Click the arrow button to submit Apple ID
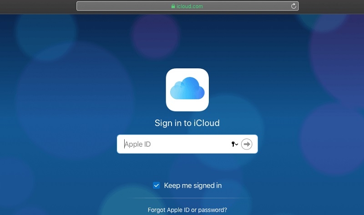 pos(247,144)
